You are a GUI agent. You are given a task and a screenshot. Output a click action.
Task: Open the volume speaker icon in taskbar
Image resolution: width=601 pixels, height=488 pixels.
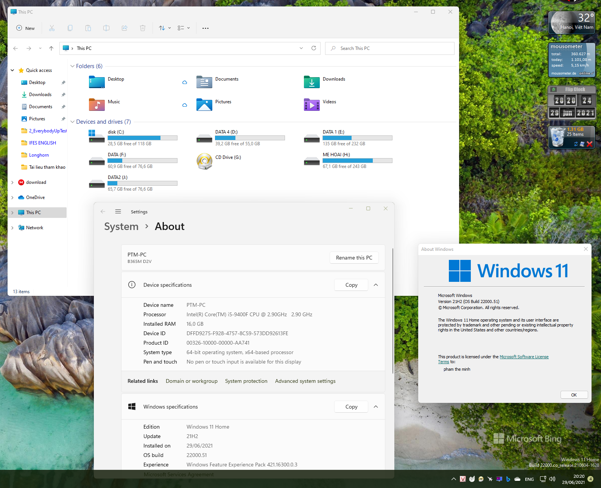(x=552, y=479)
